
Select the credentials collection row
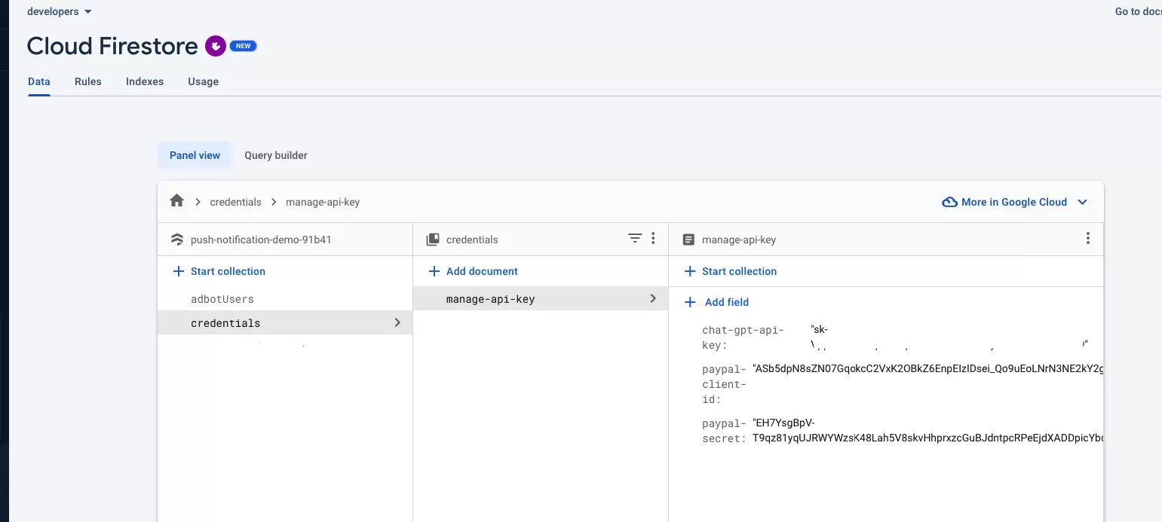[285, 322]
